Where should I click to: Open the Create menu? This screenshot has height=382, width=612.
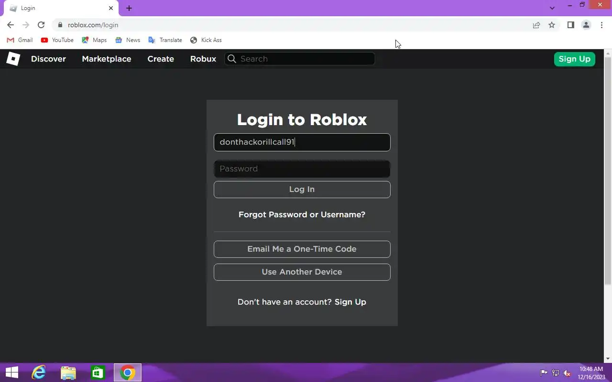161,59
